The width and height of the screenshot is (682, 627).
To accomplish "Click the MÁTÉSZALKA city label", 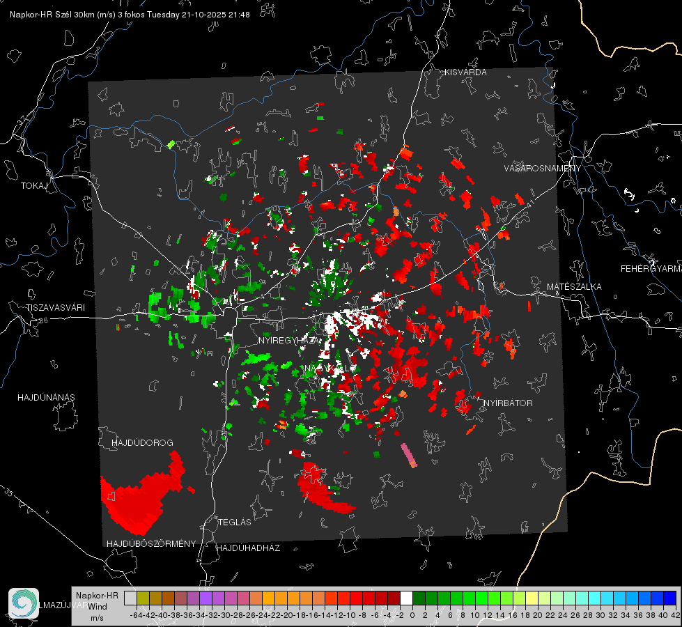I will [x=574, y=287].
